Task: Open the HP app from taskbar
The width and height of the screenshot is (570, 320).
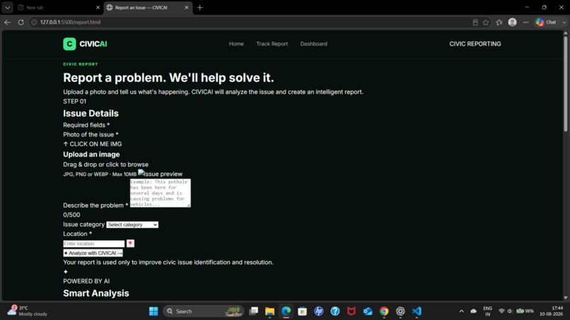Action: pyautogui.click(x=319, y=312)
